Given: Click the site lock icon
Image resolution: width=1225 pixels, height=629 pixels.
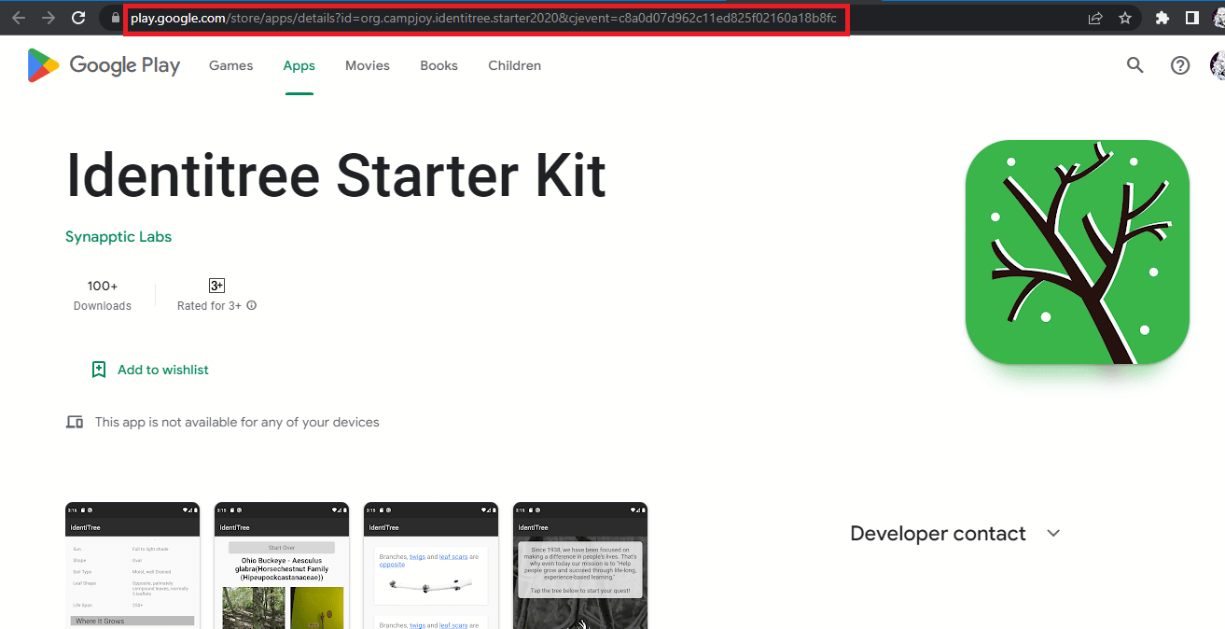Looking at the screenshot, I should point(115,18).
